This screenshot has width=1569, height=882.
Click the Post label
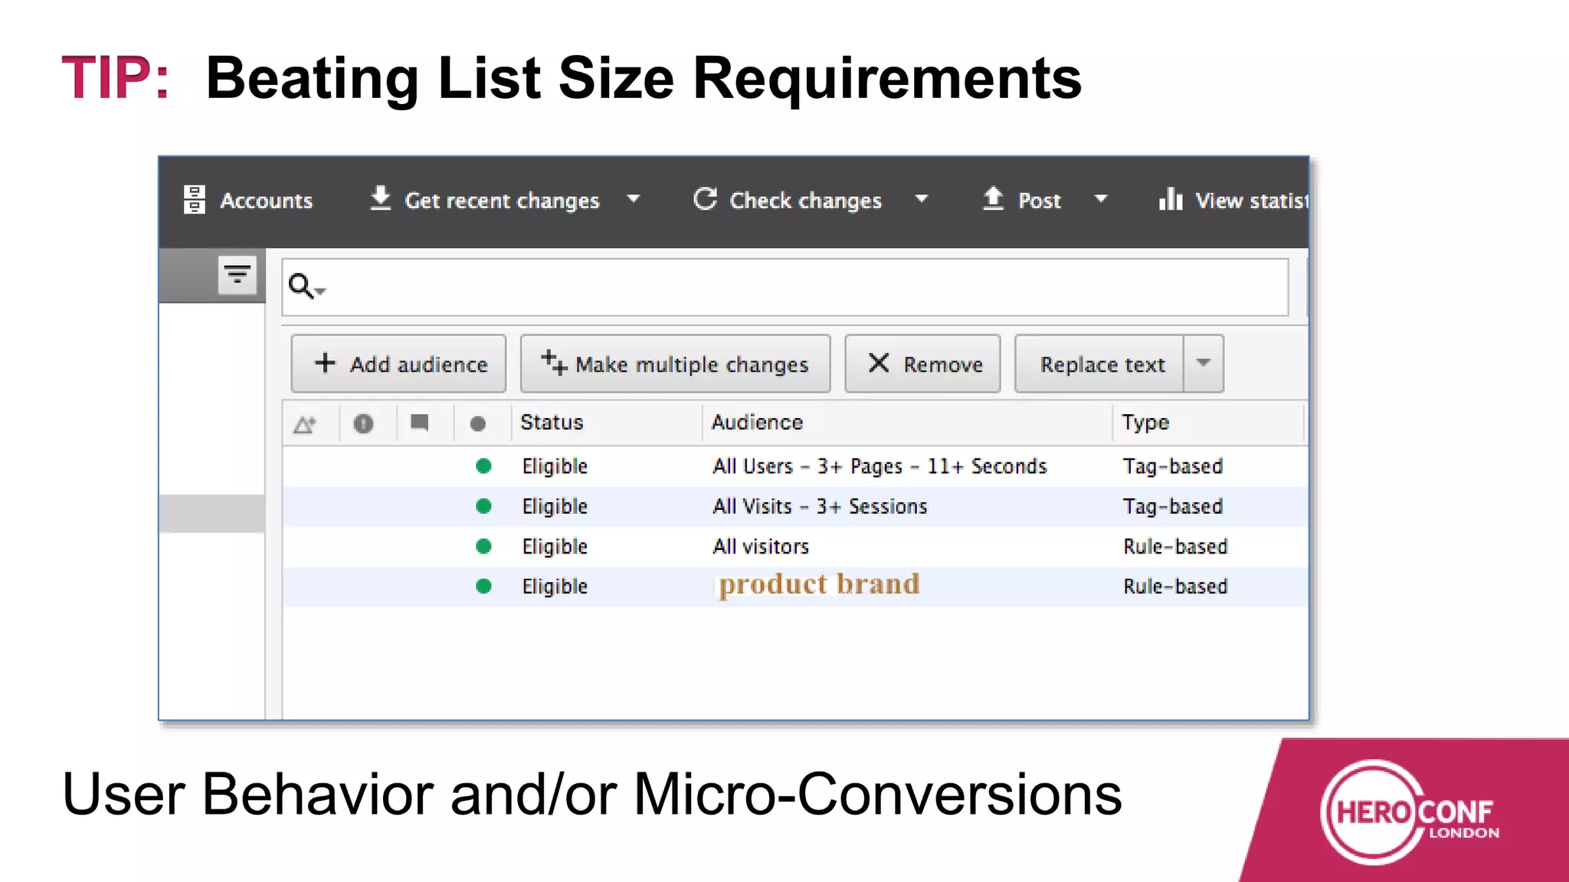coord(1040,201)
